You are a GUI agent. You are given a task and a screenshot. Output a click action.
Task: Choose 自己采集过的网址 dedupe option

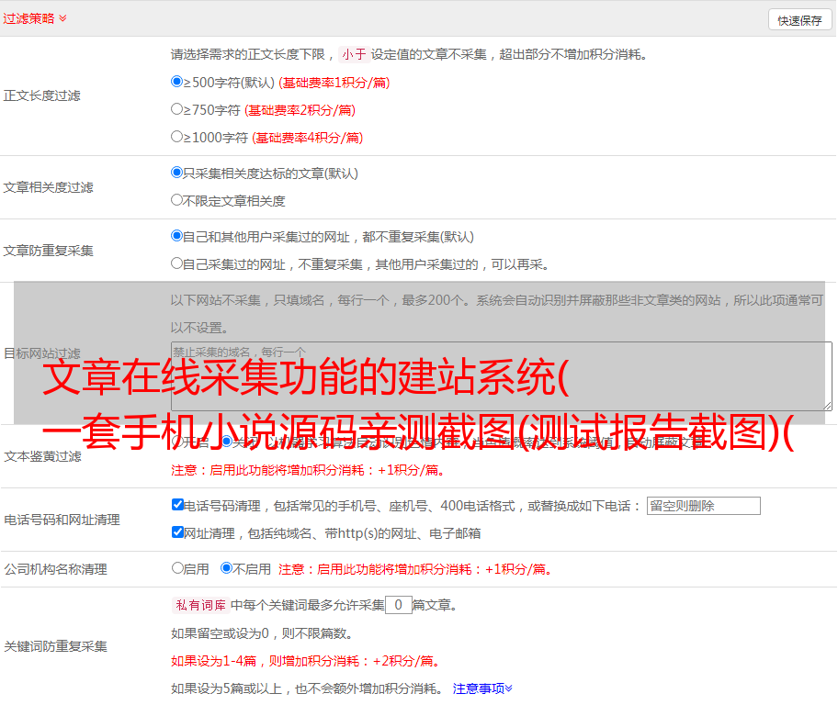click(x=177, y=263)
